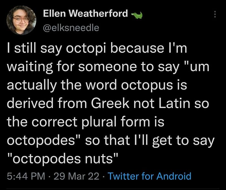Image resolution: width=226 pixels, height=190 pixels.
Task: Open the @elksneedle handle
Action: click(x=71, y=28)
